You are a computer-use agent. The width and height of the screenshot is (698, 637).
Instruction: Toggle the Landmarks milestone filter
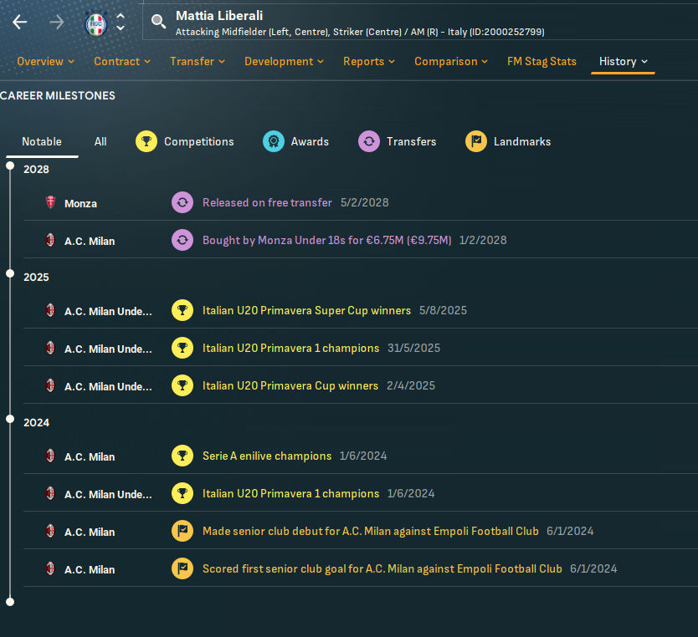tap(508, 141)
